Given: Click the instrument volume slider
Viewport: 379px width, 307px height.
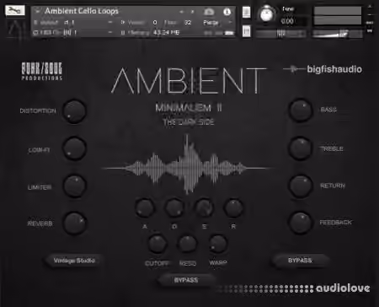Looking at the screenshot, I should coord(338,34).
